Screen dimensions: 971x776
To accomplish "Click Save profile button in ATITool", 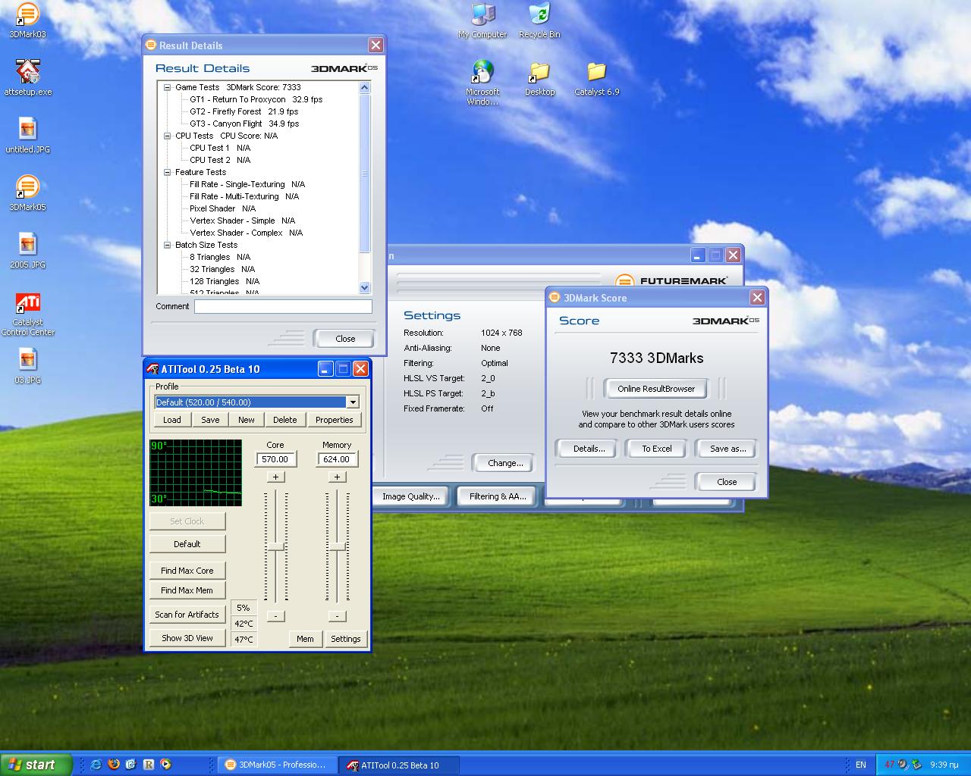I will coord(210,420).
